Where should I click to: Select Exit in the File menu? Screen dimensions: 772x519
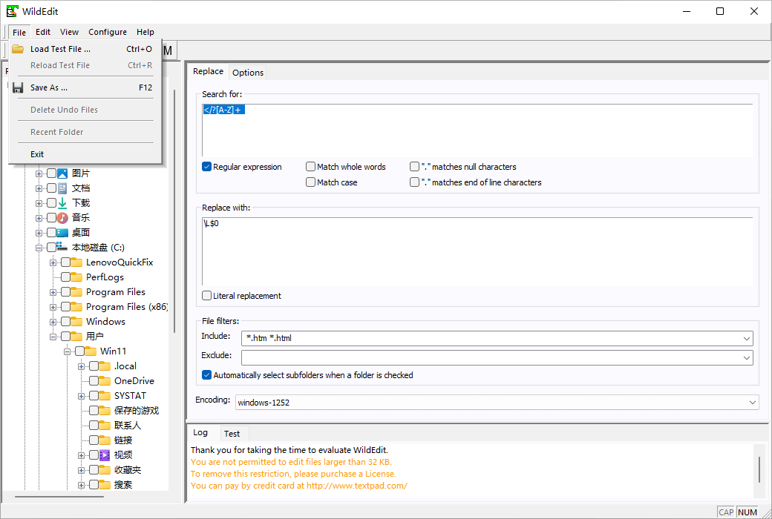(x=85, y=154)
